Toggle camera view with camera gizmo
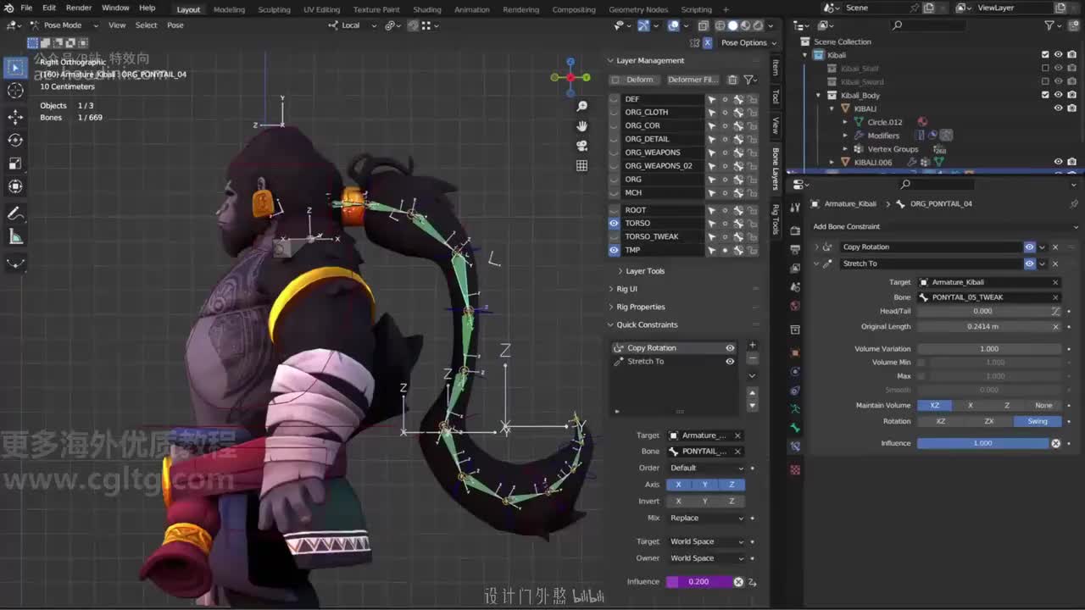Screen dimensions: 1085x610 pos(581,146)
